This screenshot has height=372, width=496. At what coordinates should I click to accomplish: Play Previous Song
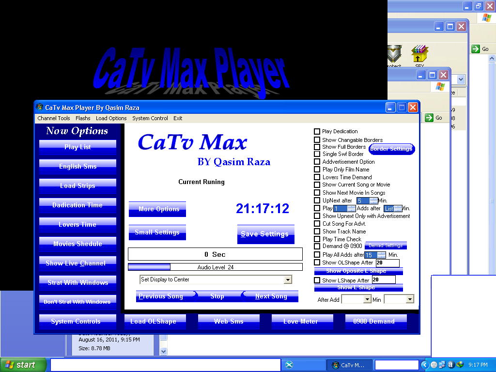pos(165,296)
